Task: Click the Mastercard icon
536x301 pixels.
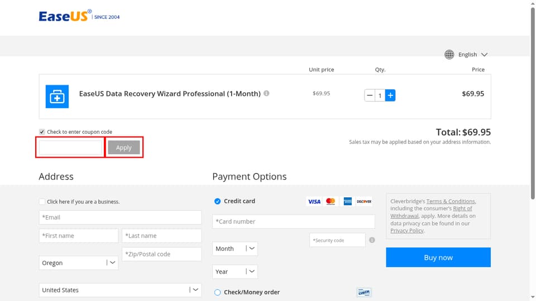Action: pyautogui.click(x=331, y=201)
